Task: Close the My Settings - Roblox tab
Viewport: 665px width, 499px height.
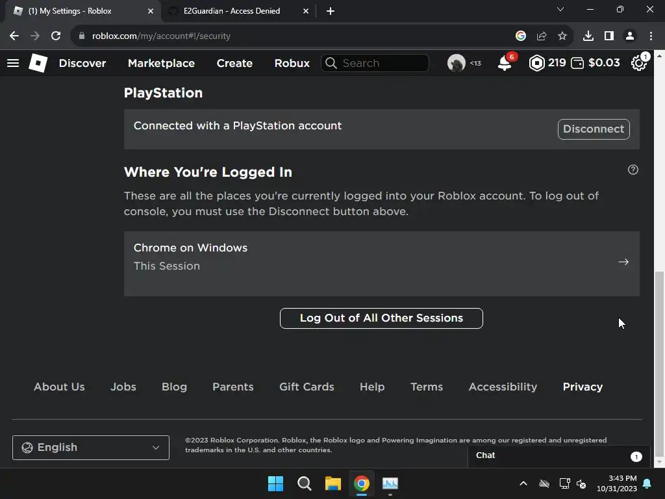Action: (151, 12)
